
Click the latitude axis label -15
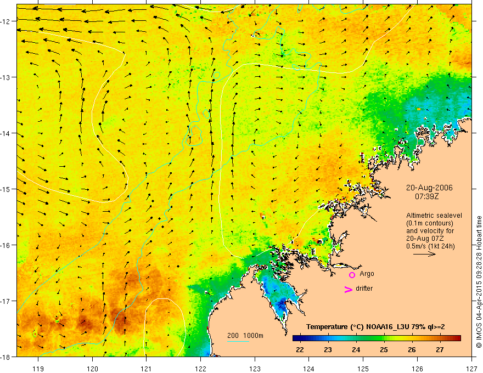[x=6, y=189]
